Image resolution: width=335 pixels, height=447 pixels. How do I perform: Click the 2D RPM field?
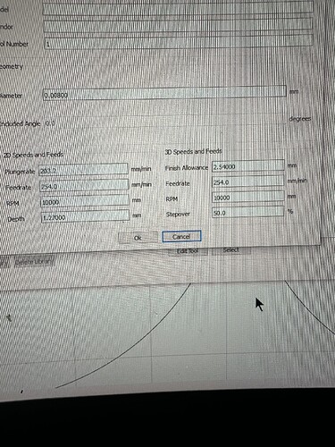[85, 201]
